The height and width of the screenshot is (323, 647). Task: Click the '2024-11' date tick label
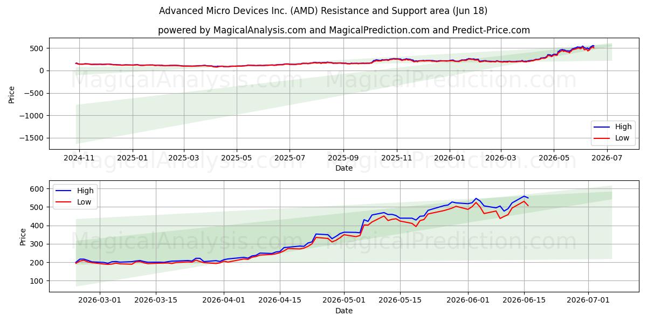79,158
